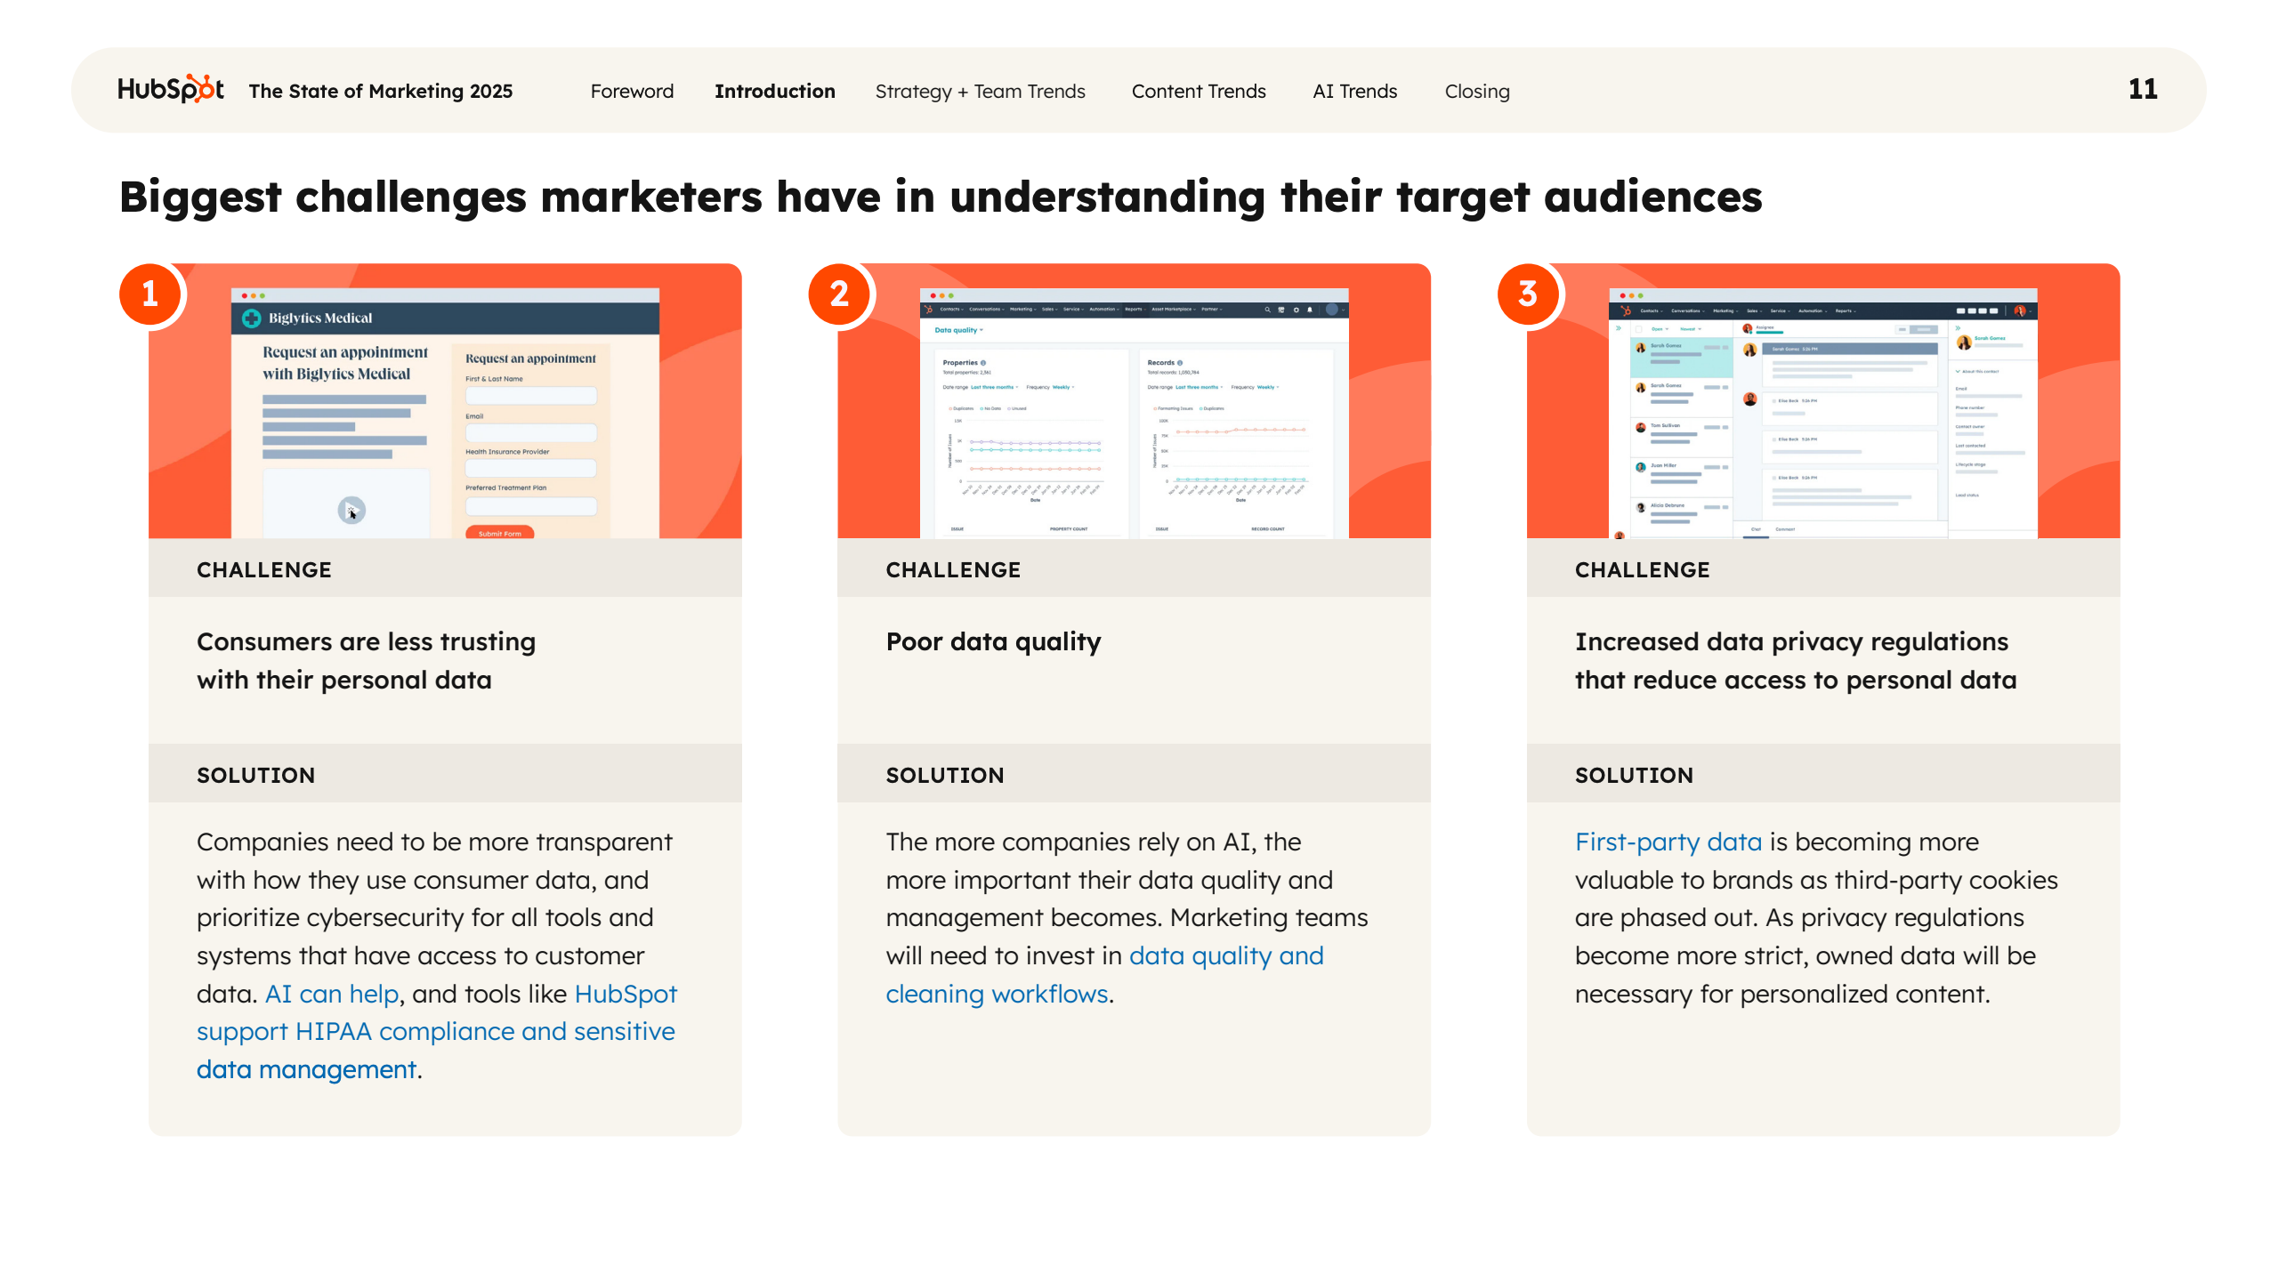Click the HubSpot logo in header
The width and height of the screenshot is (2278, 1281).
pyautogui.click(x=170, y=90)
